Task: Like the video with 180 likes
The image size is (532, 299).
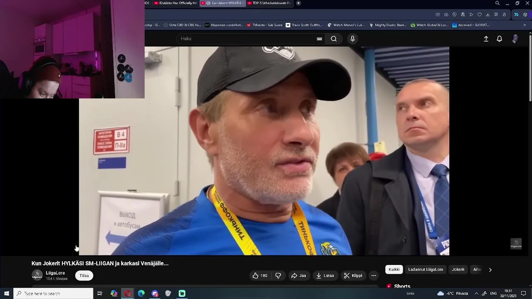Action: tap(260, 275)
